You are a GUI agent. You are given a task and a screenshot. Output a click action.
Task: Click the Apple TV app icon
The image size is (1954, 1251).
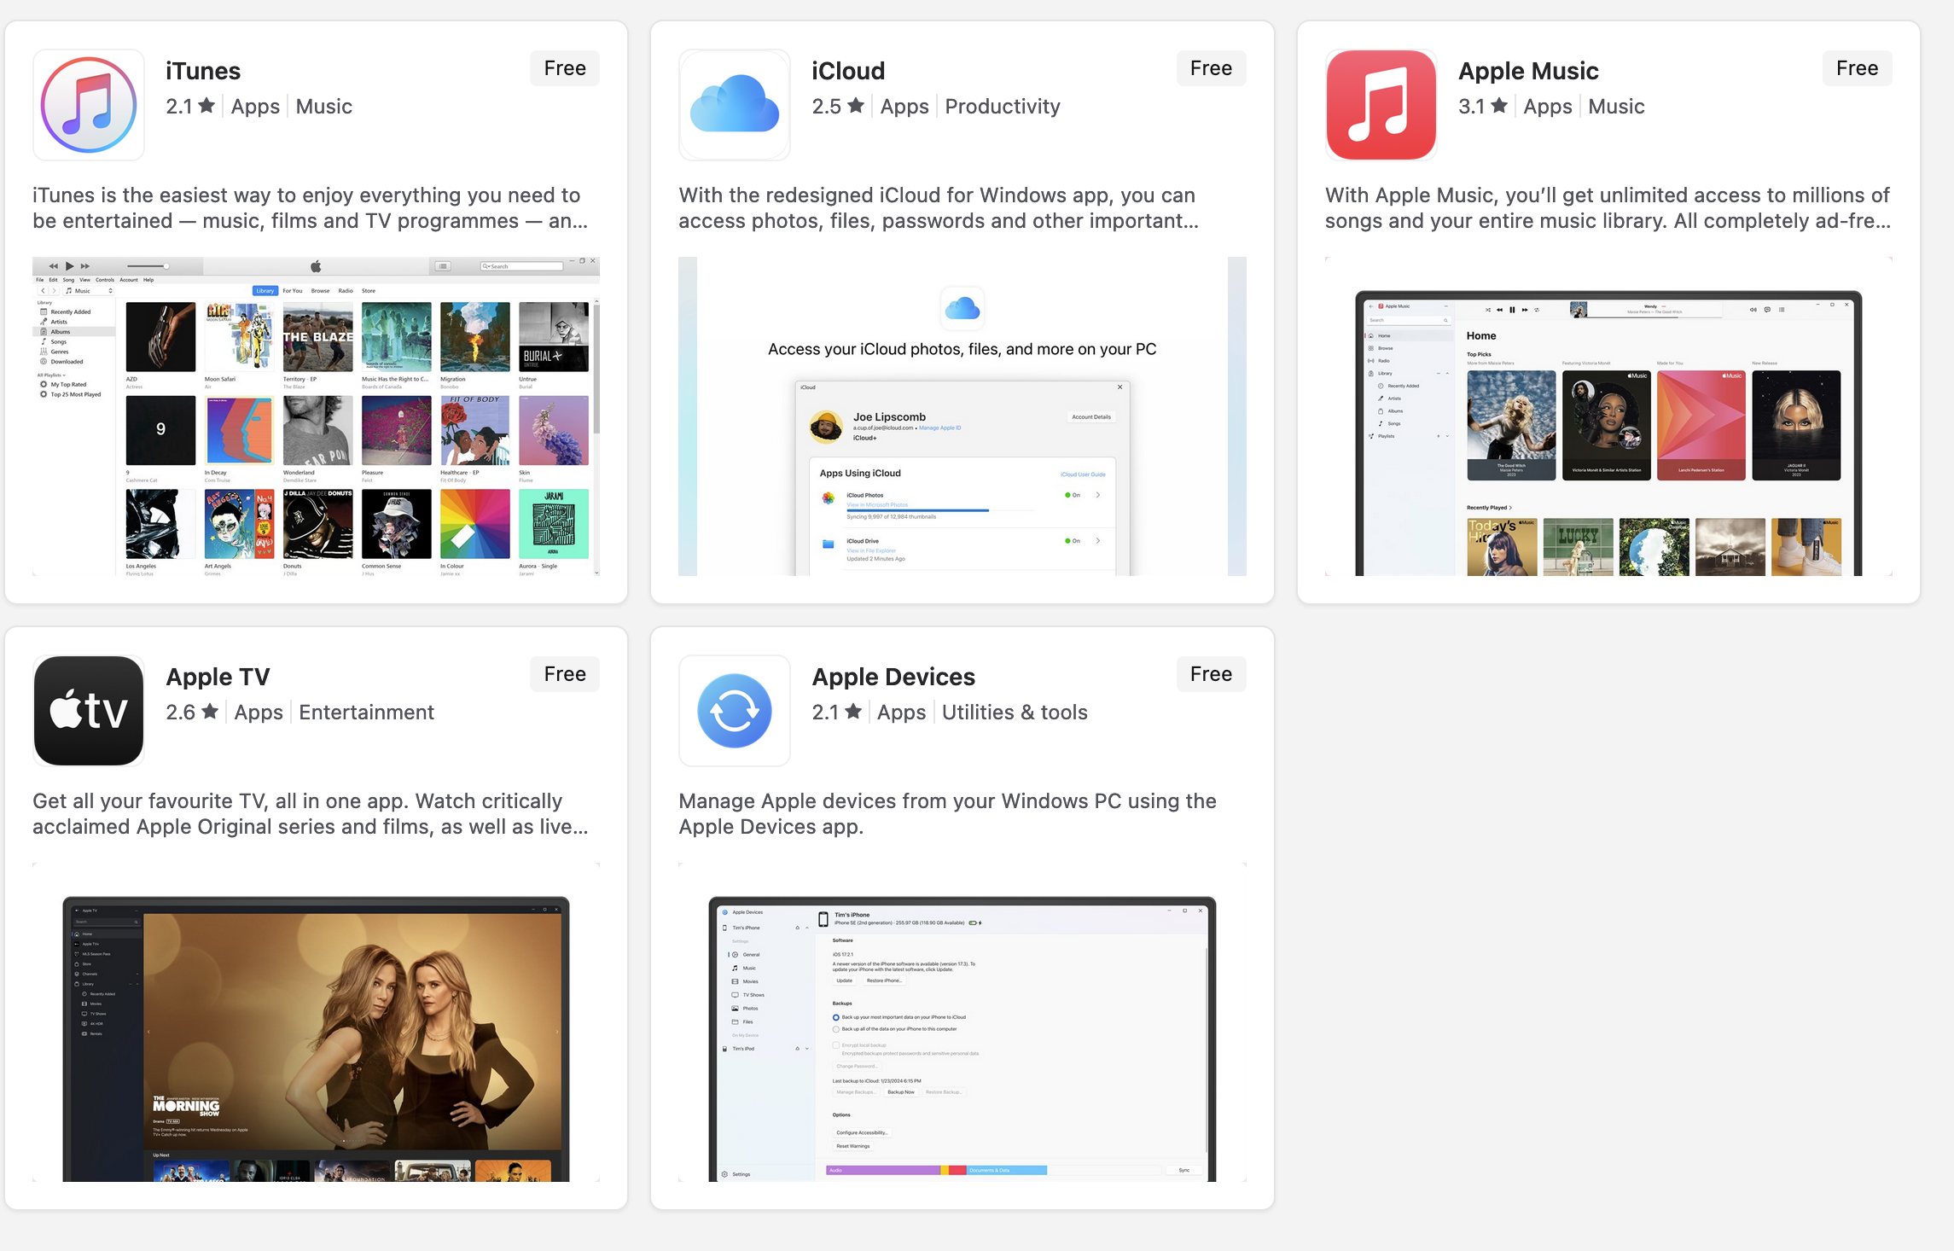coord(89,711)
